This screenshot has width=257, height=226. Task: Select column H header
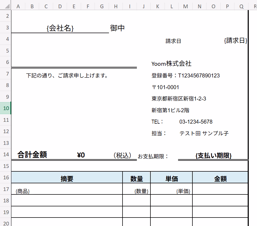pyautogui.click(x=116, y=6)
